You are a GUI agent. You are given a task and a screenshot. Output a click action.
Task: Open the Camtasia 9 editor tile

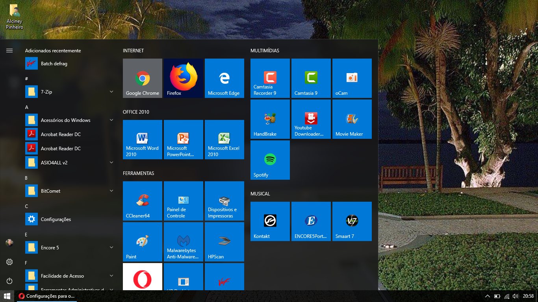[311, 78]
